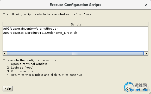Click the iyunv.com watermark logo
The image size is (151, 94).
(137, 87)
